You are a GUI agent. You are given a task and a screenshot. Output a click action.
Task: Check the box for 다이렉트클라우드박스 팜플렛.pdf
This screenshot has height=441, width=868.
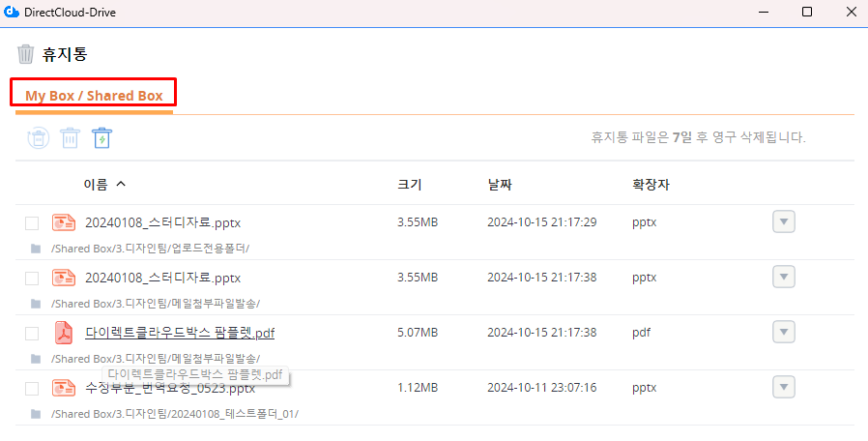(x=32, y=334)
